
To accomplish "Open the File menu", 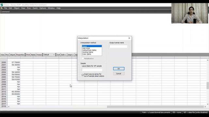I will pyautogui.click(x=6, y=8).
